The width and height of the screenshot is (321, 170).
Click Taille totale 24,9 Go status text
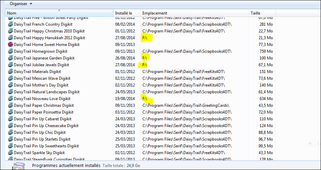121,166
